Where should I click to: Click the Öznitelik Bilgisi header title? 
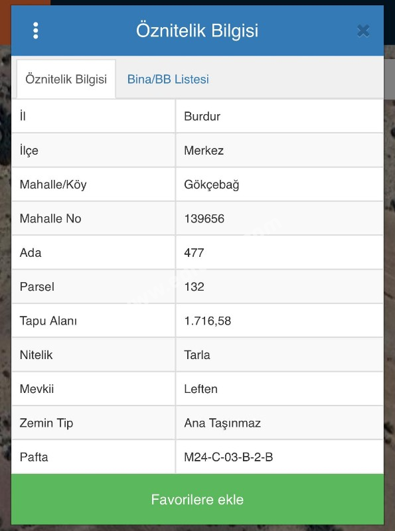pos(197,31)
